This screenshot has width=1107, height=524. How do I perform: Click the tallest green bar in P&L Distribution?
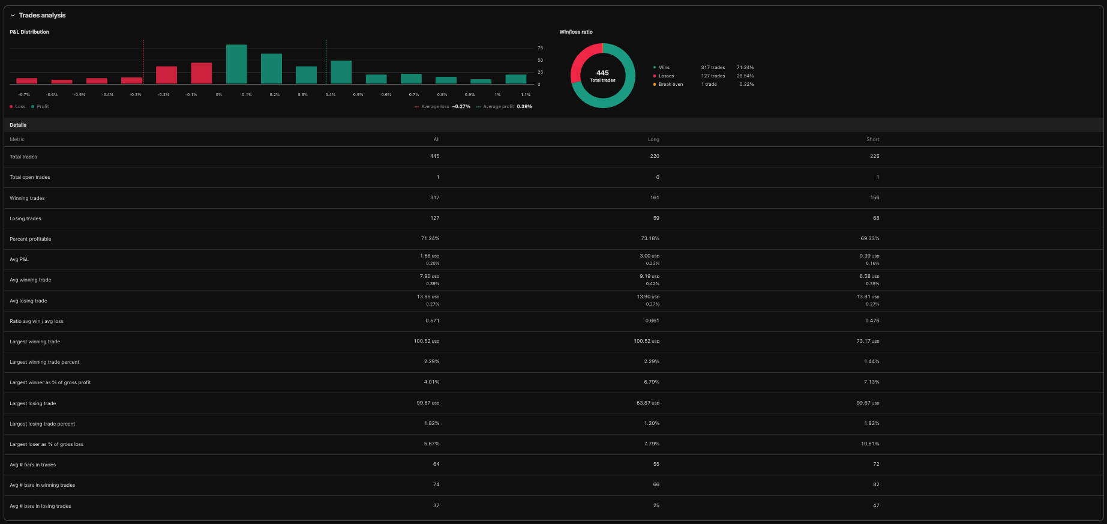pyautogui.click(x=236, y=64)
